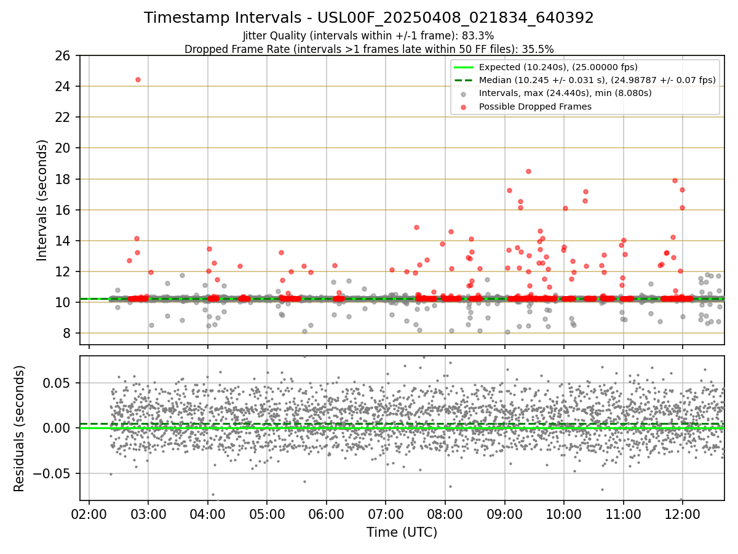The height and width of the screenshot is (554, 738).
Task: Click the plot title 'Timestamp Intervals - USL00F_20250408_021834_640392'
Action: click(x=369, y=18)
